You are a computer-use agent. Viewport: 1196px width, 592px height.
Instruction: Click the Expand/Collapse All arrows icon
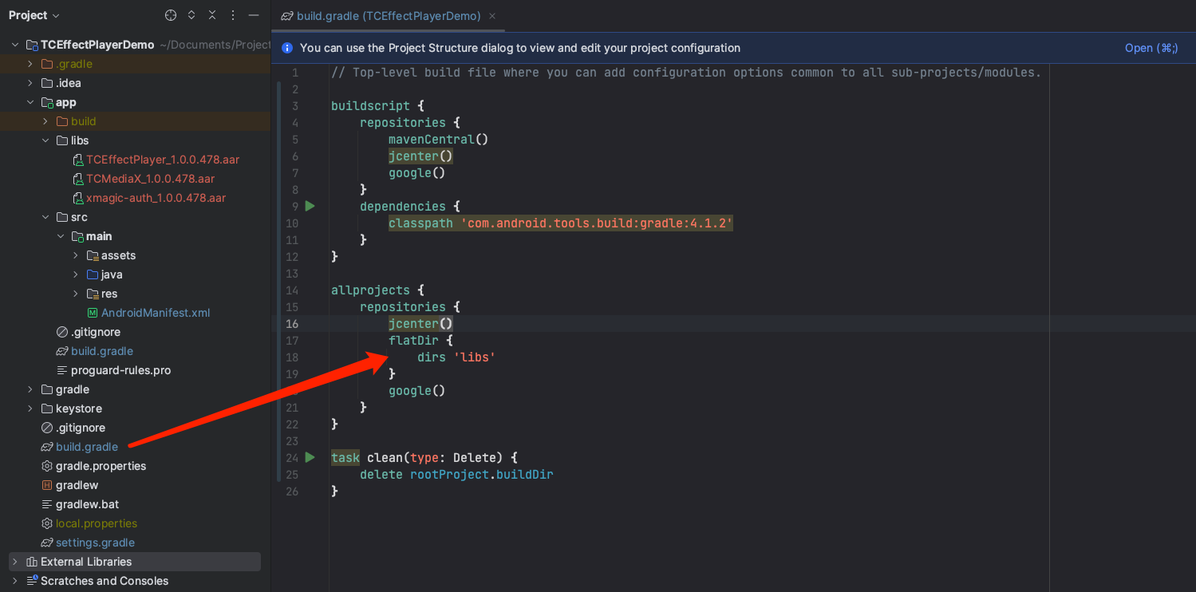tap(191, 15)
